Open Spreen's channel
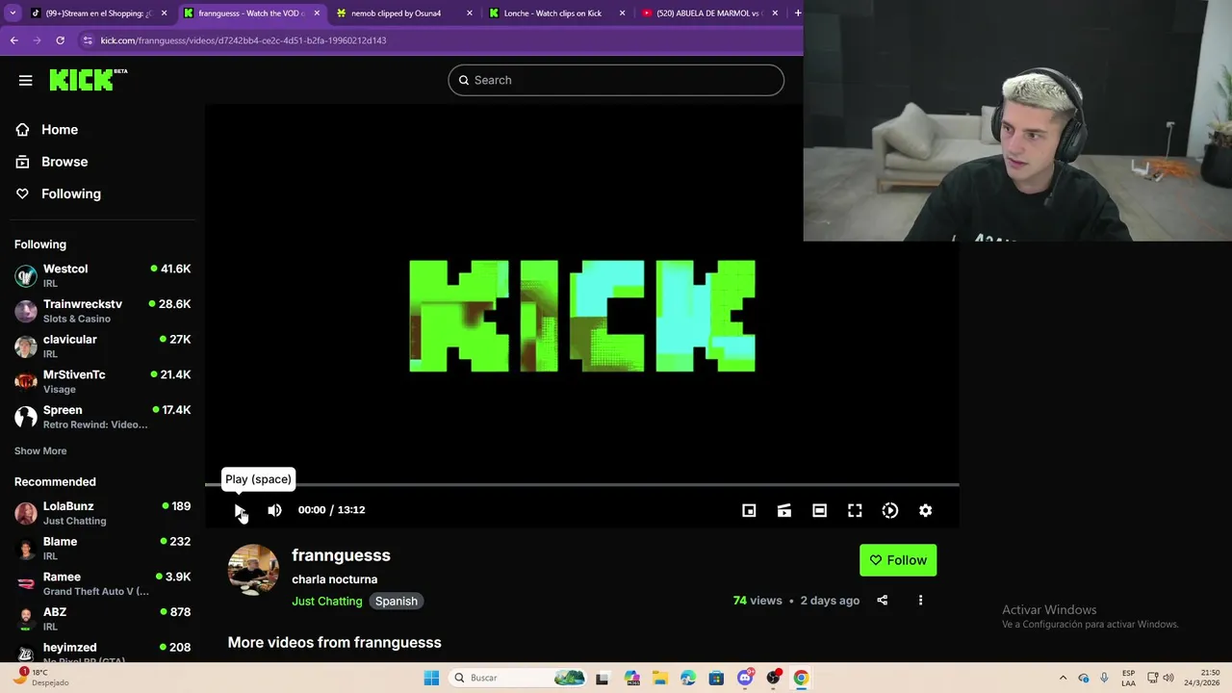The image size is (1232, 693). point(103,417)
